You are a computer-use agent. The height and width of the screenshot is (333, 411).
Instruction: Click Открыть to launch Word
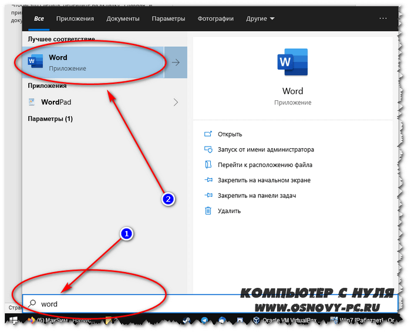point(230,134)
